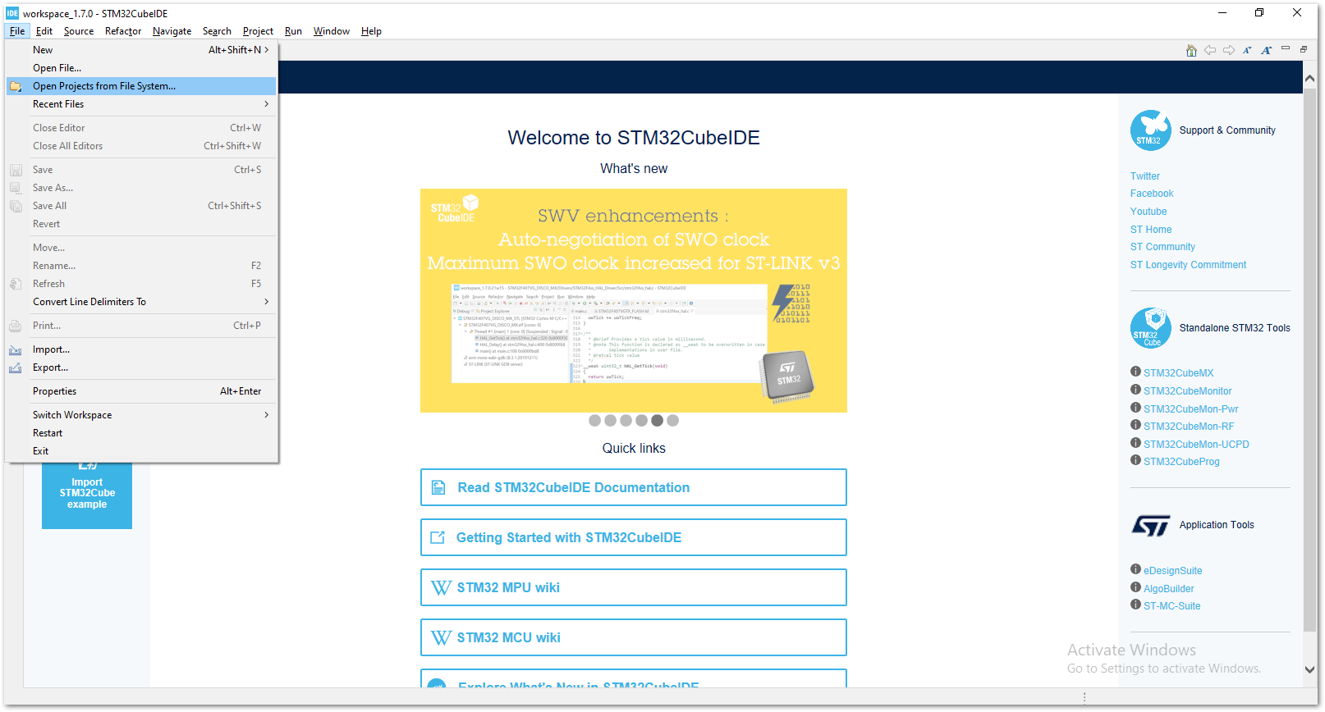Click the STM32 butterfly Support & Community icon
This screenshot has width=1325, height=712.
tap(1151, 130)
